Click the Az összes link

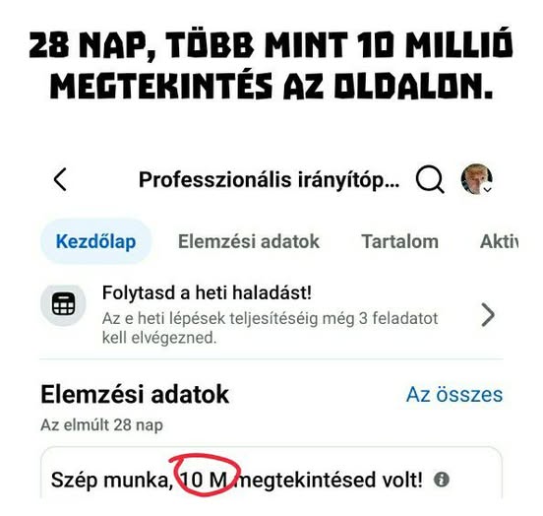(454, 395)
